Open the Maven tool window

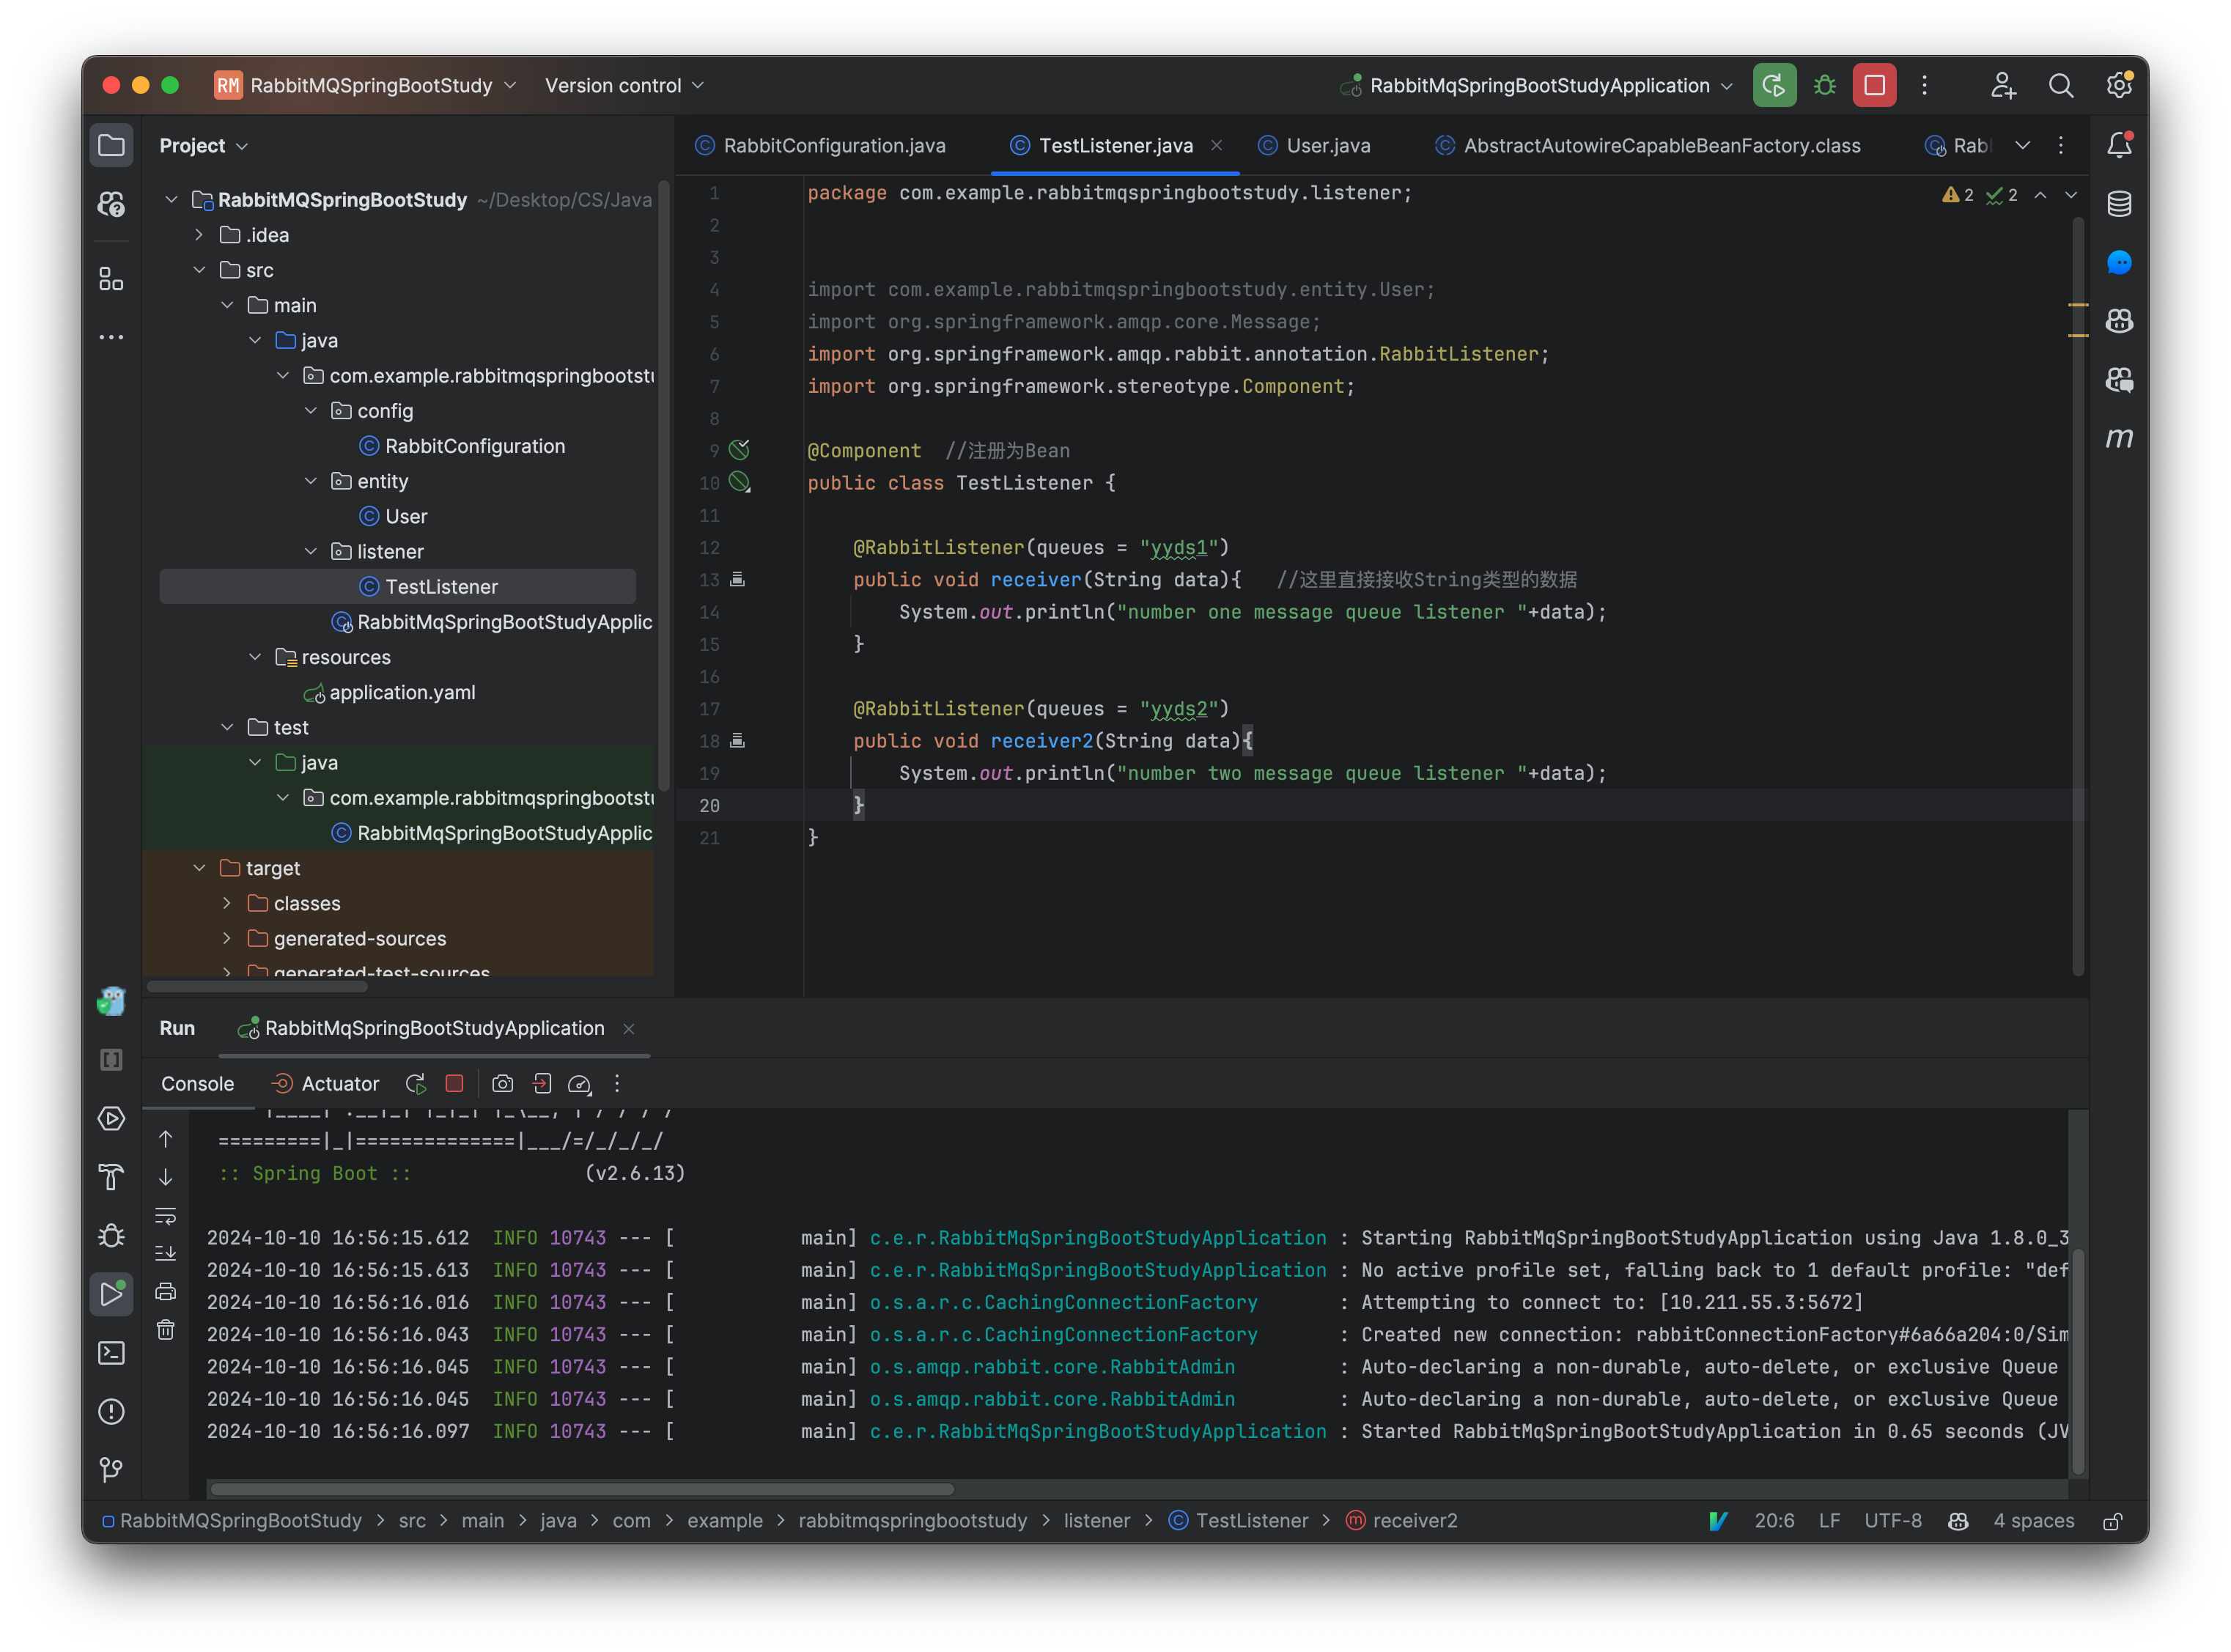2118,438
